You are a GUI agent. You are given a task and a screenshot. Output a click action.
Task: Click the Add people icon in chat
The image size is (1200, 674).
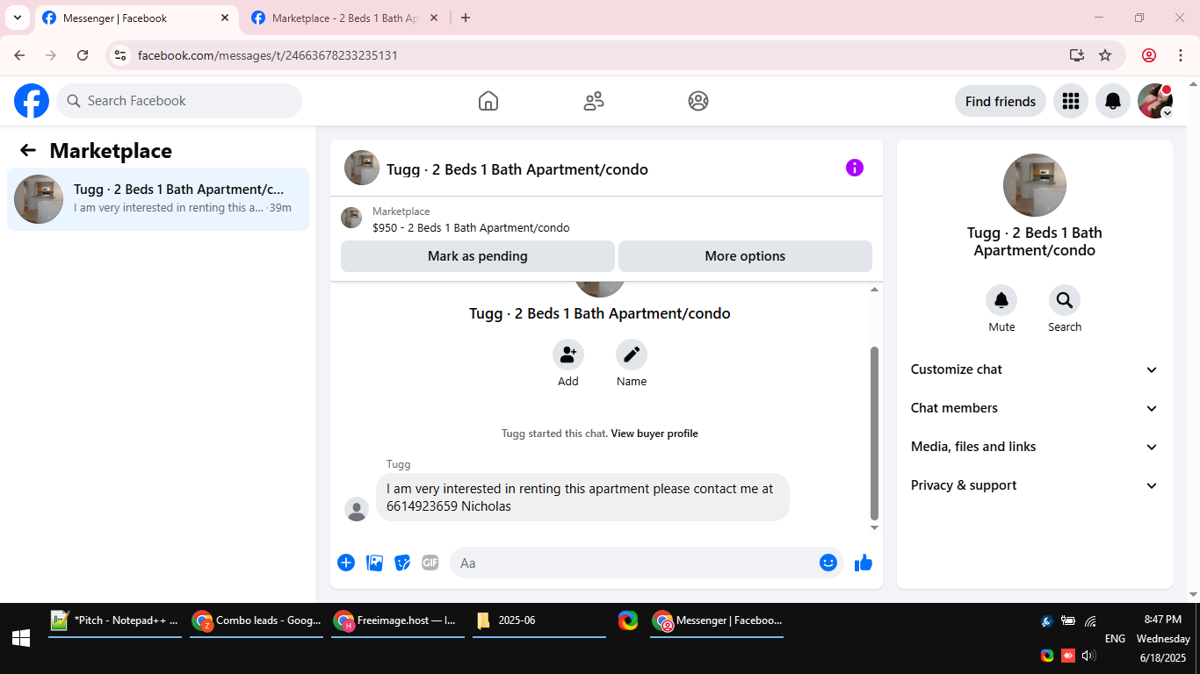568,355
